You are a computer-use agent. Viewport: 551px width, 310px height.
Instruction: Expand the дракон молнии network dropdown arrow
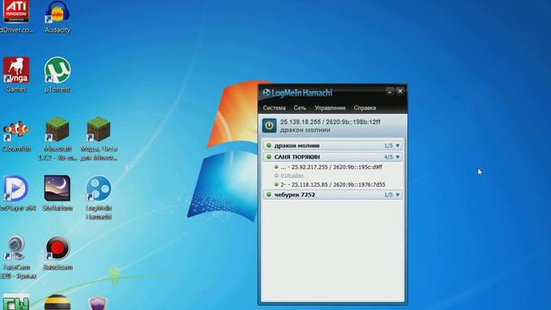tap(398, 146)
